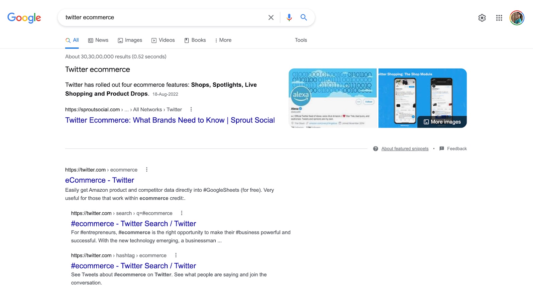The height and width of the screenshot is (291, 533).
Task: Open three-dot menu for Sprout Social result
Action: pyautogui.click(x=191, y=109)
